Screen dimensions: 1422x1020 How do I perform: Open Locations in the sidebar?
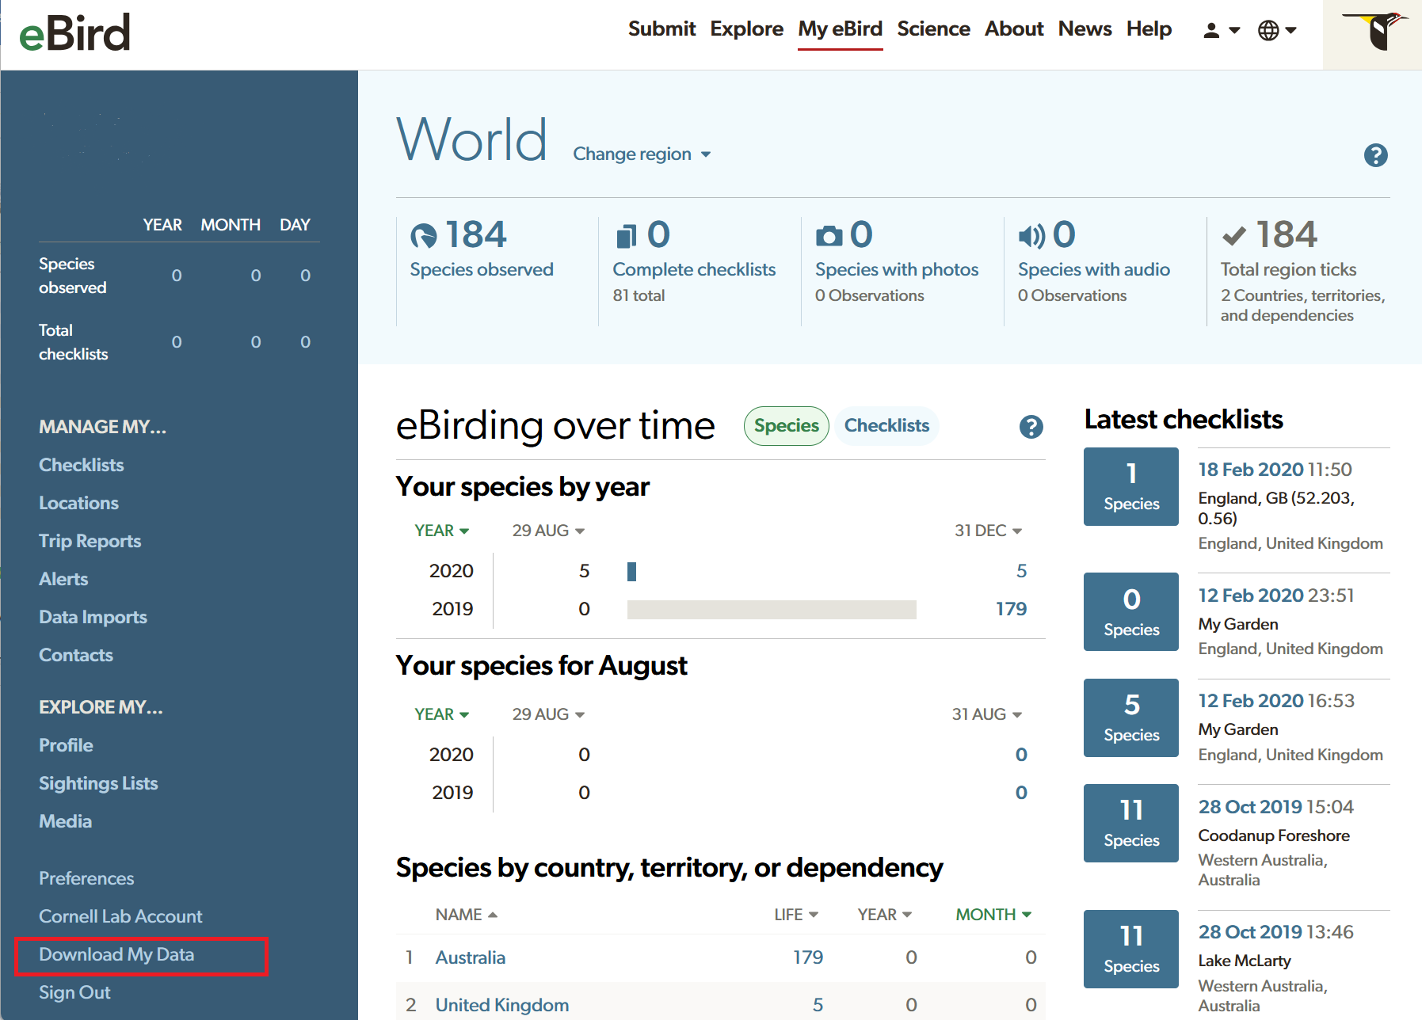pos(78,503)
